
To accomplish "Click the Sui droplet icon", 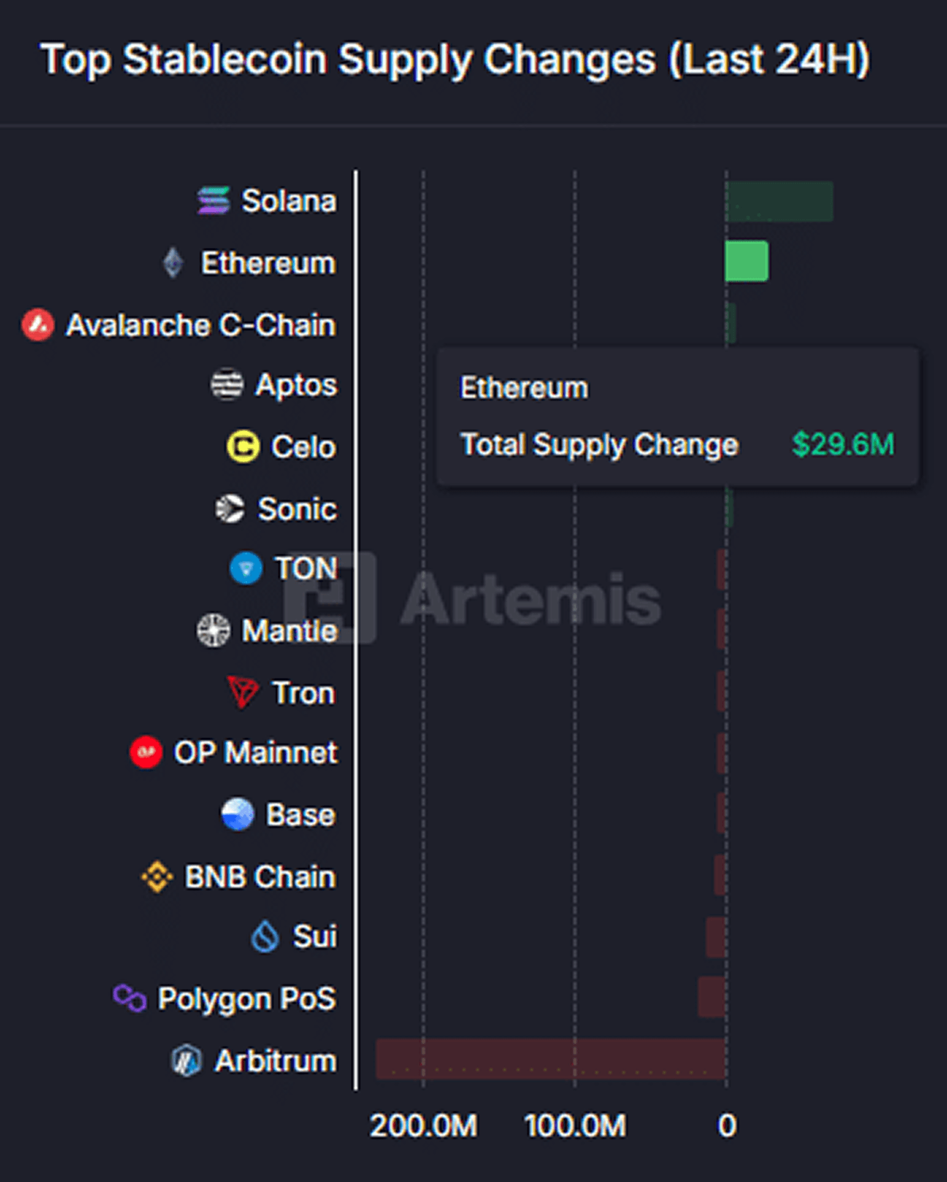I will 265,937.
